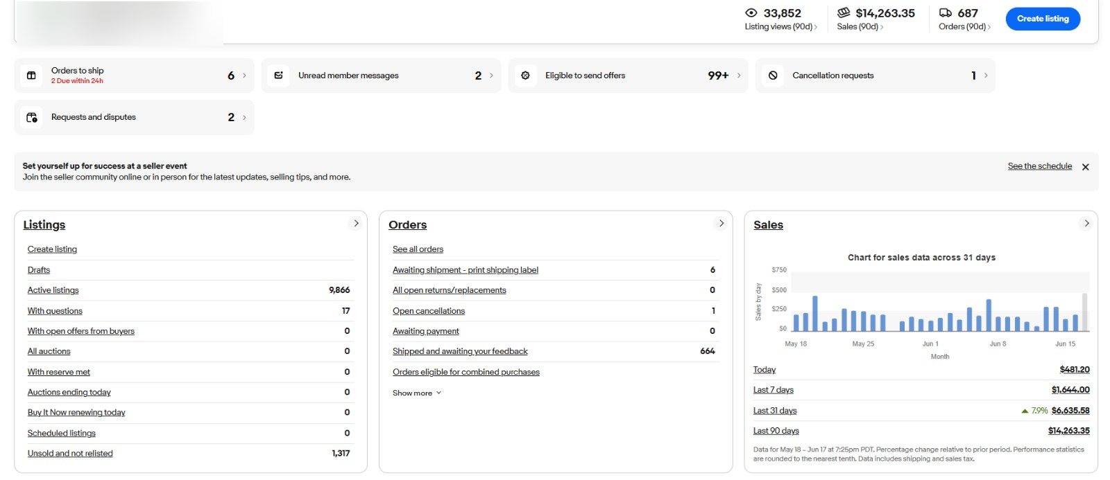Open All auctions link
Screen dimensions: 1110x480
click(49, 351)
